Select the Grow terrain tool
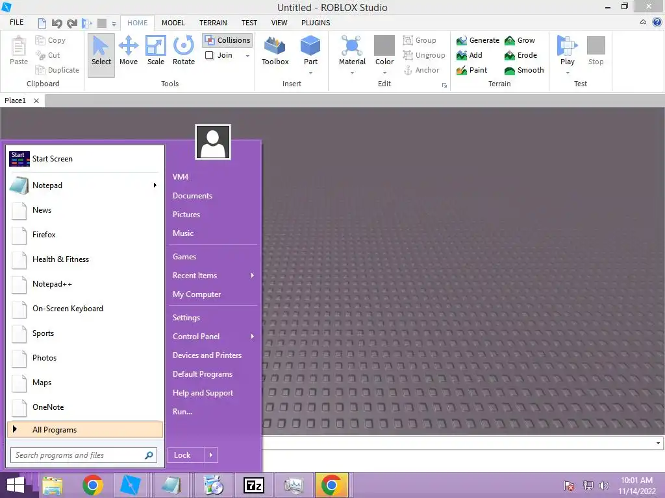665x498 pixels. (520, 40)
